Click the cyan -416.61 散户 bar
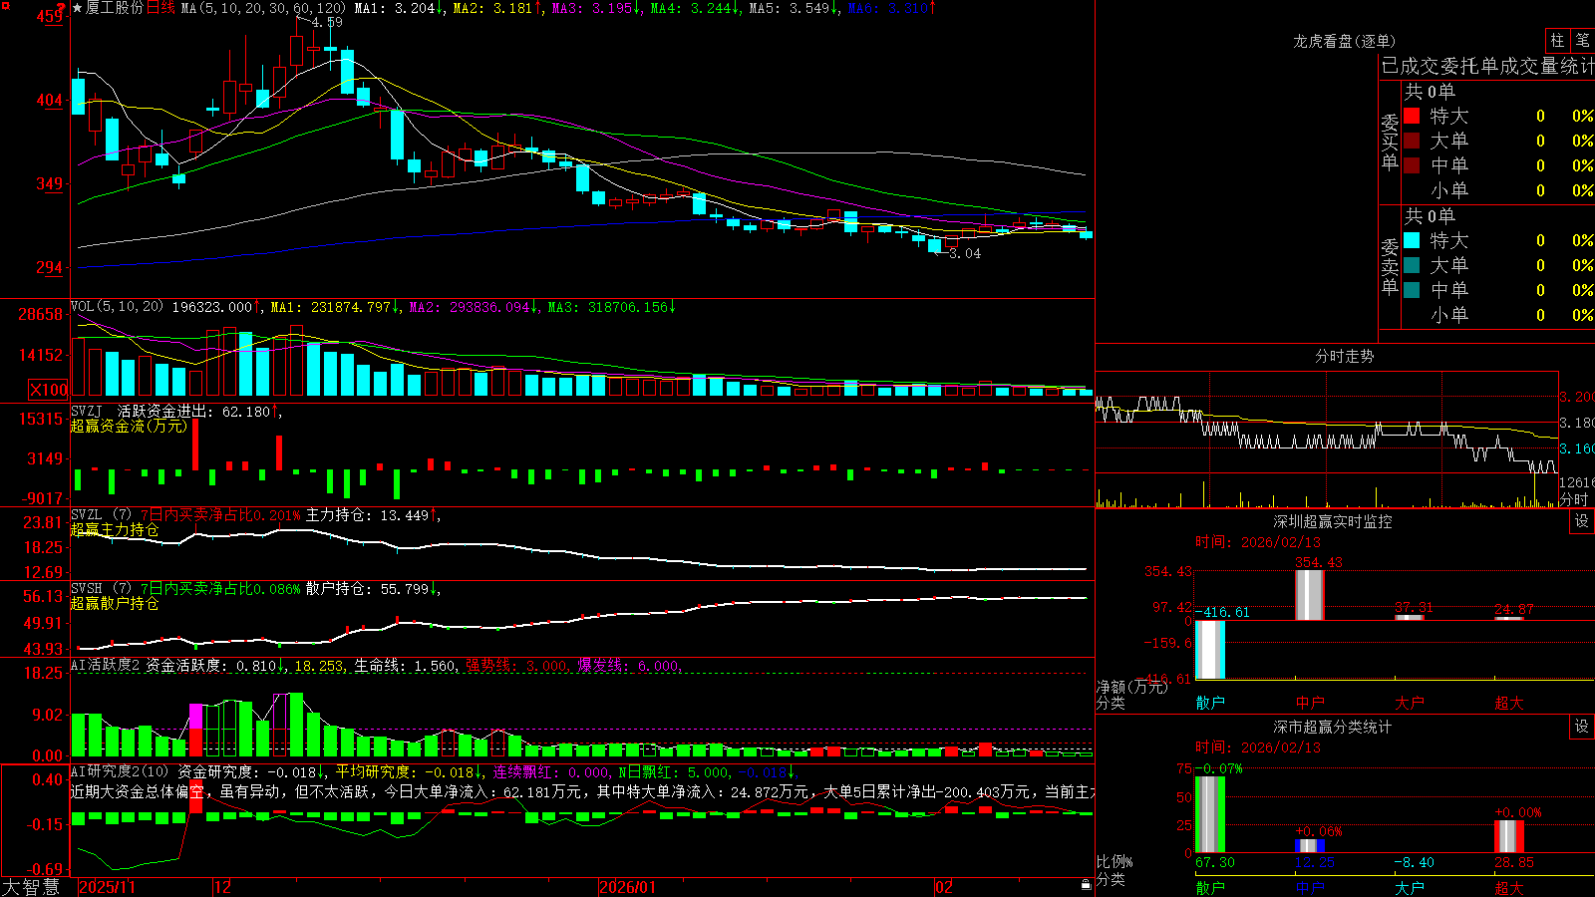The image size is (1595, 897). (1210, 650)
